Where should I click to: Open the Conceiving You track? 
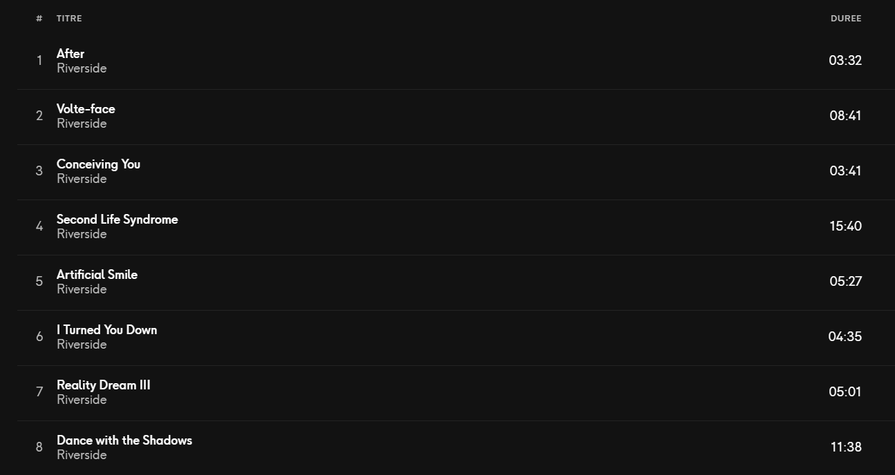[98, 164]
